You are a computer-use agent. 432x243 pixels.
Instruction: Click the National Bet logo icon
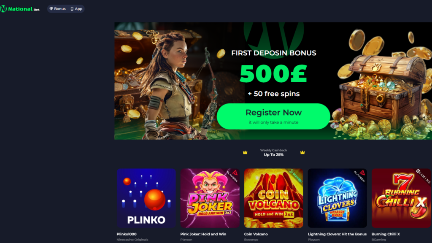(3, 9)
